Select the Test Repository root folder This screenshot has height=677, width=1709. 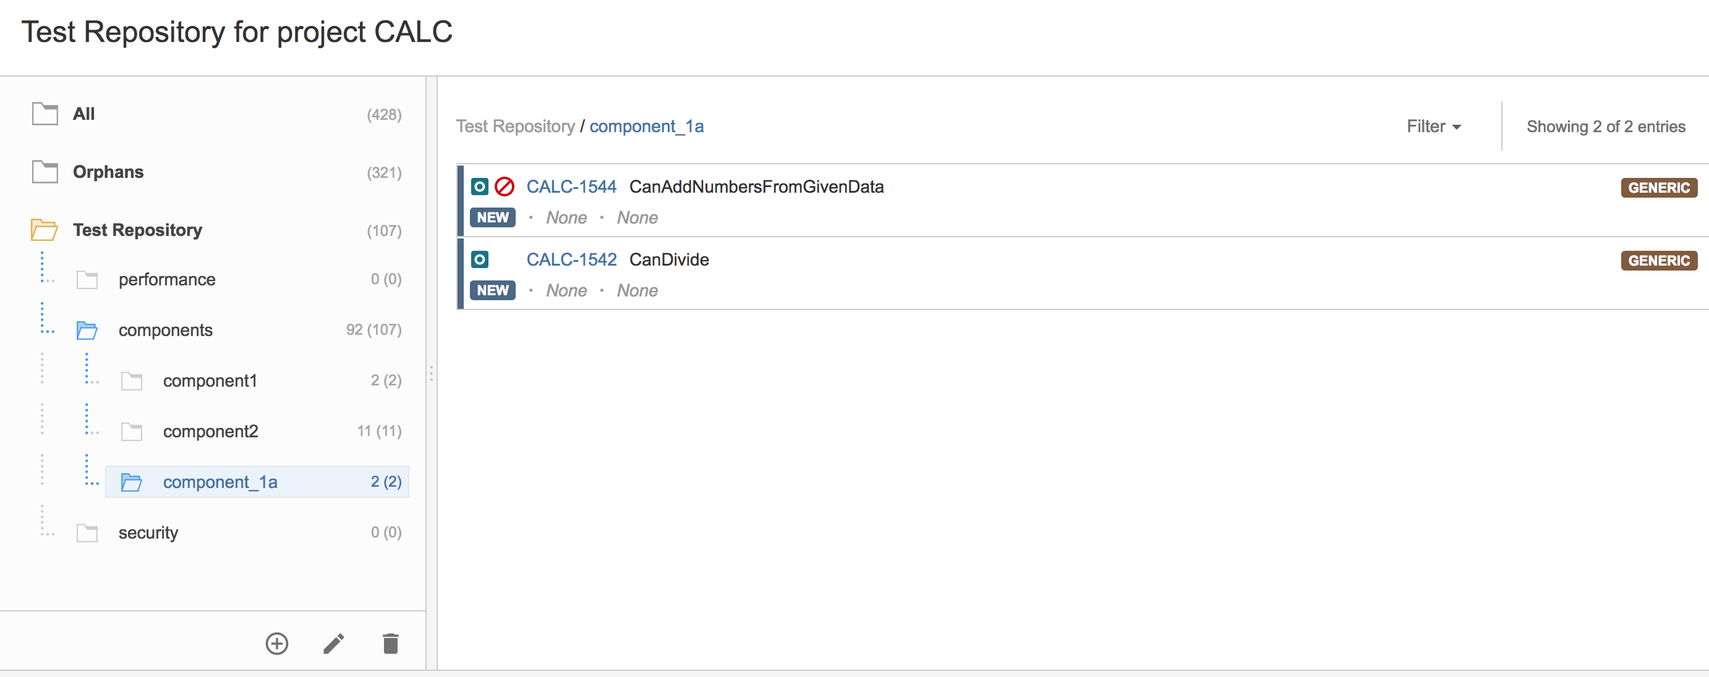tap(137, 230)
